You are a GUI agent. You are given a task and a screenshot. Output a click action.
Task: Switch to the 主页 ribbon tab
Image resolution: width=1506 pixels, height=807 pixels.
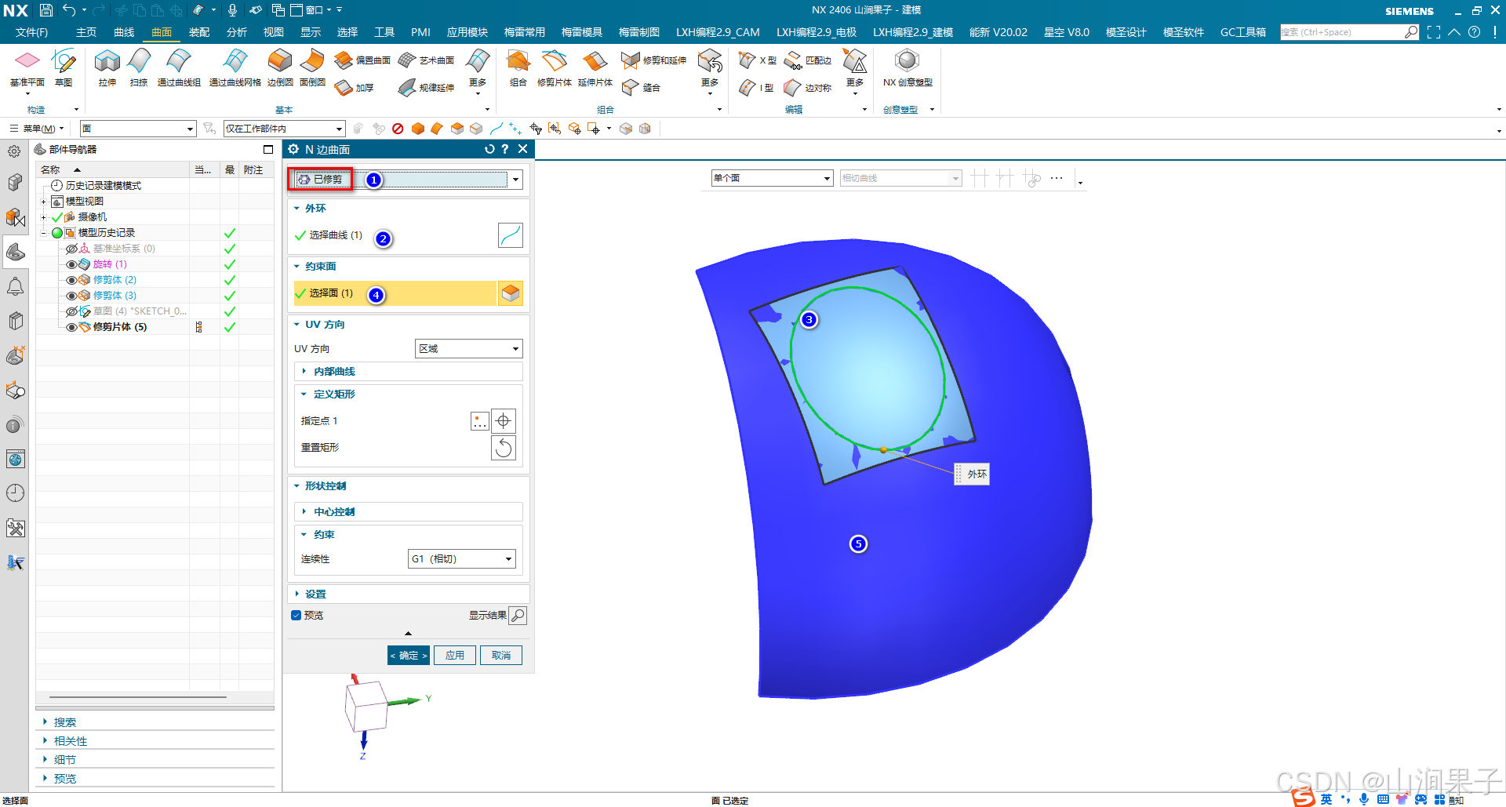click(x=86, y=32)
